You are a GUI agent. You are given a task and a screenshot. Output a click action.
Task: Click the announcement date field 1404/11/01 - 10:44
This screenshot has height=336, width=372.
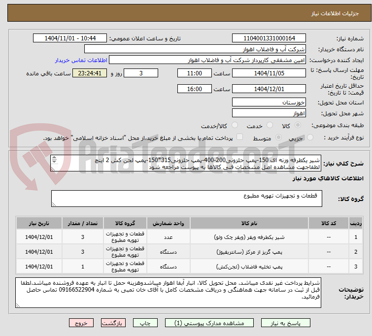point(70,38)
